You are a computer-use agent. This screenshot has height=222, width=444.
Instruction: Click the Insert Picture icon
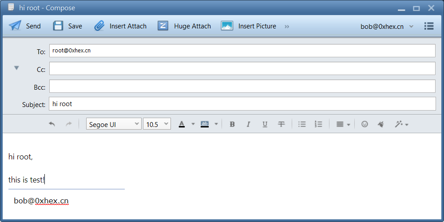pos(227,26)
